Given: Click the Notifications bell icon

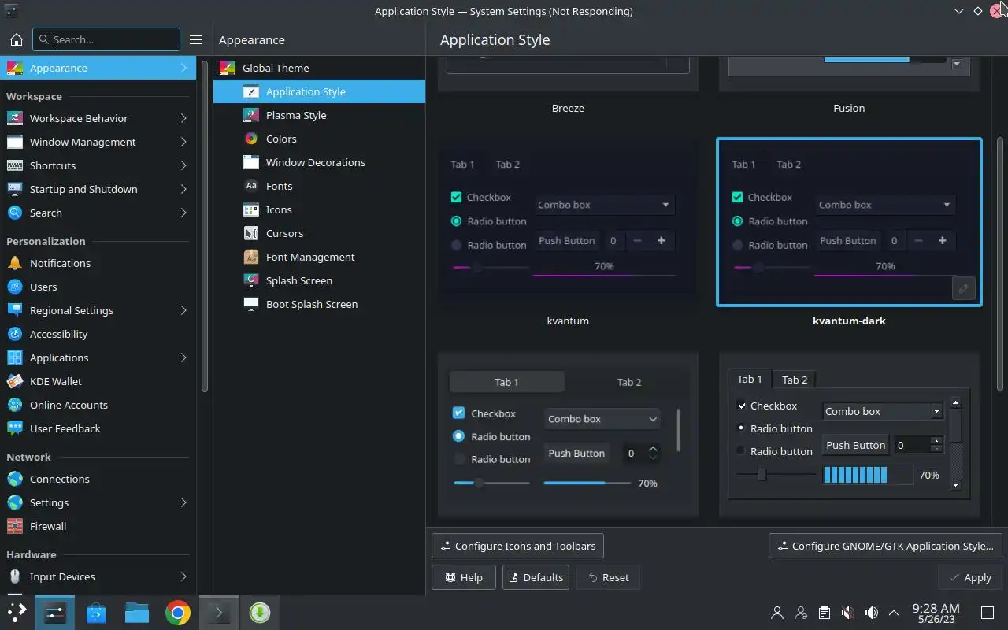Looking at the screenshot, I should [15, 263].
